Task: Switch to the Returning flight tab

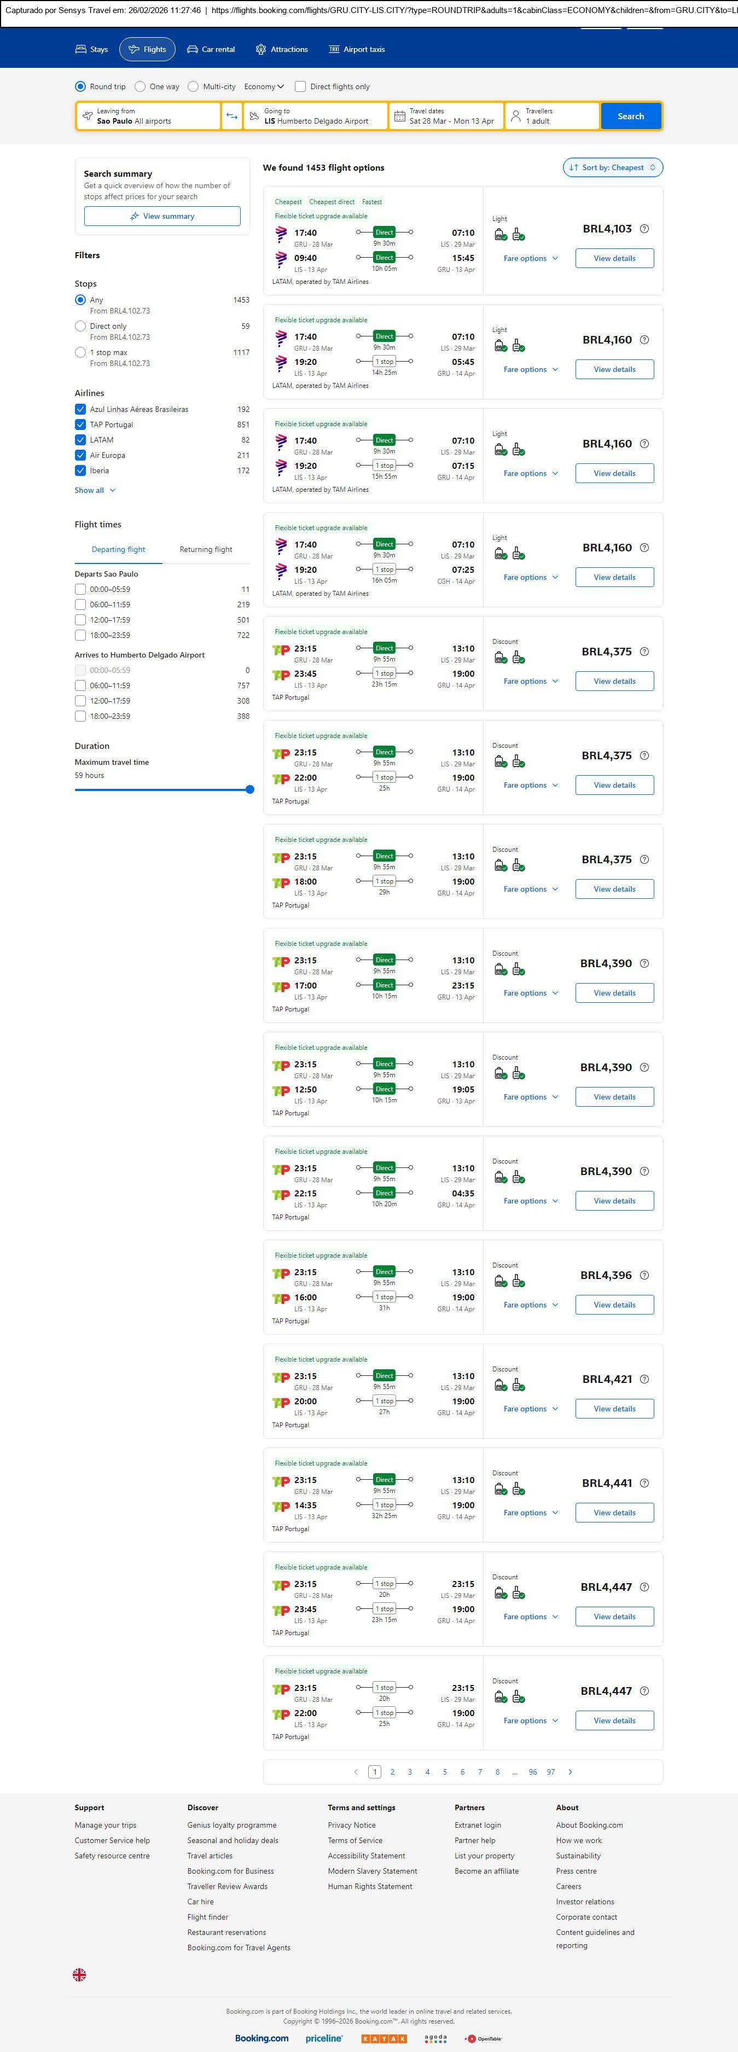Action: pyautogui.click(x=206, y=550)
